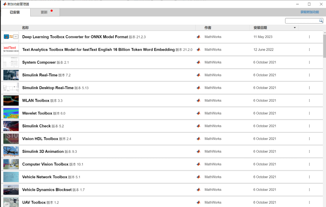The height and width of the screenshot is (207, 326).
Task: Click the Deep Learning Toolbox Converter thumbnail icon
Action: 11,36
